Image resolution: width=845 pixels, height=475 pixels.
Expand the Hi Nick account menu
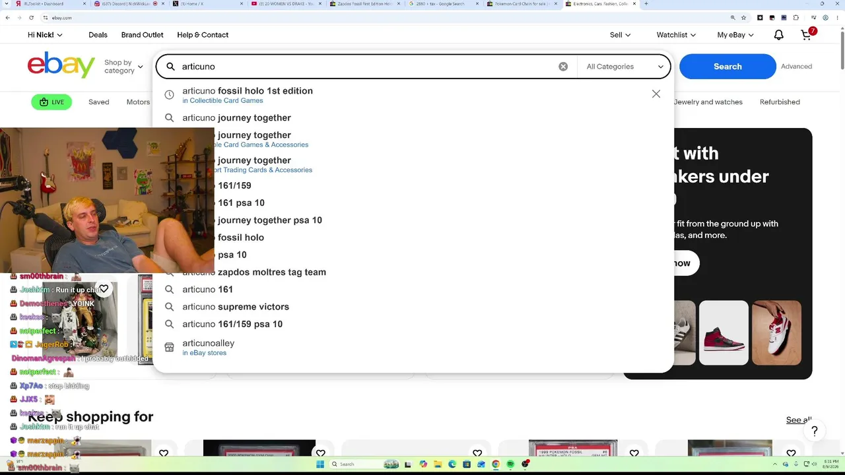(45, 35)
